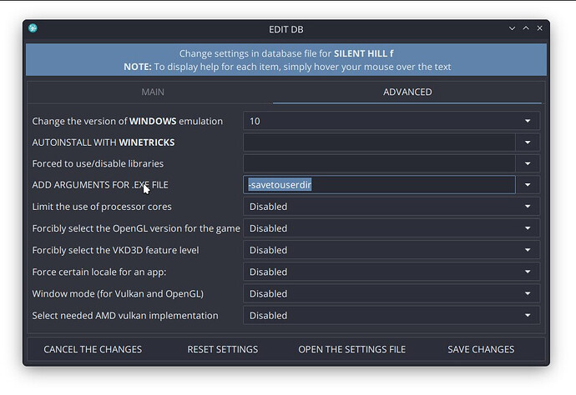Click the -savetouserdir arguments text field

pos(379,185)
